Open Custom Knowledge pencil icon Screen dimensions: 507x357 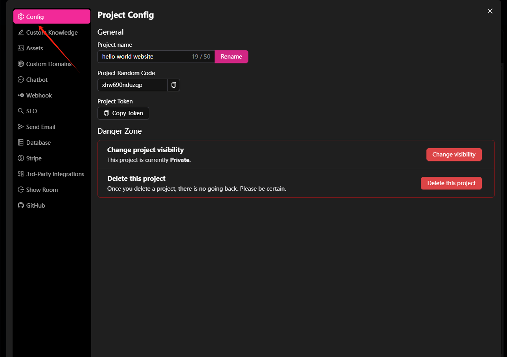point(21,33)
